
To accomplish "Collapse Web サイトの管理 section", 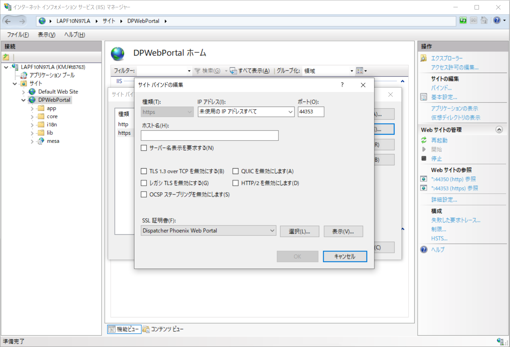I will coord(499,130).
